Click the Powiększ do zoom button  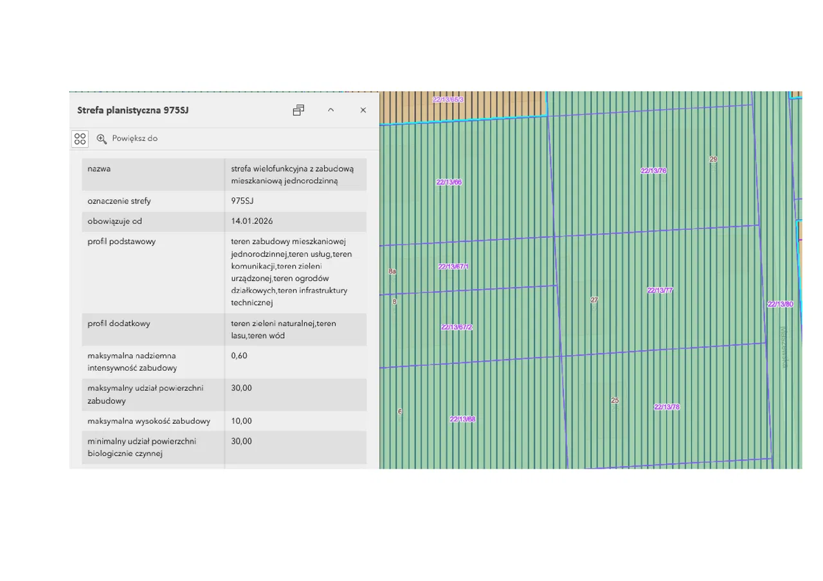point(127,139)
